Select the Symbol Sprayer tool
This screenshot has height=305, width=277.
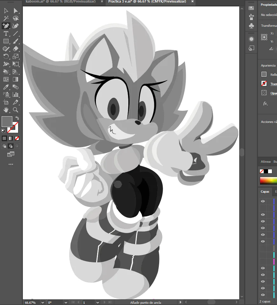[x=6, y=95]
